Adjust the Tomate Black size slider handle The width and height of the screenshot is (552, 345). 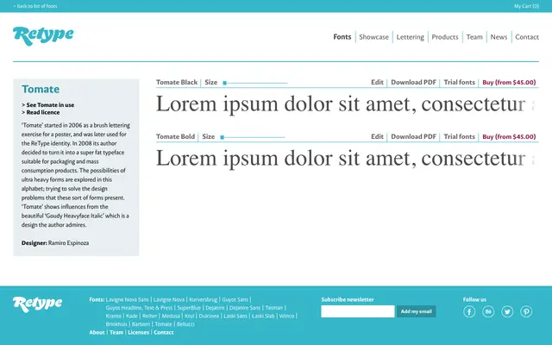[x=224, y=83]
